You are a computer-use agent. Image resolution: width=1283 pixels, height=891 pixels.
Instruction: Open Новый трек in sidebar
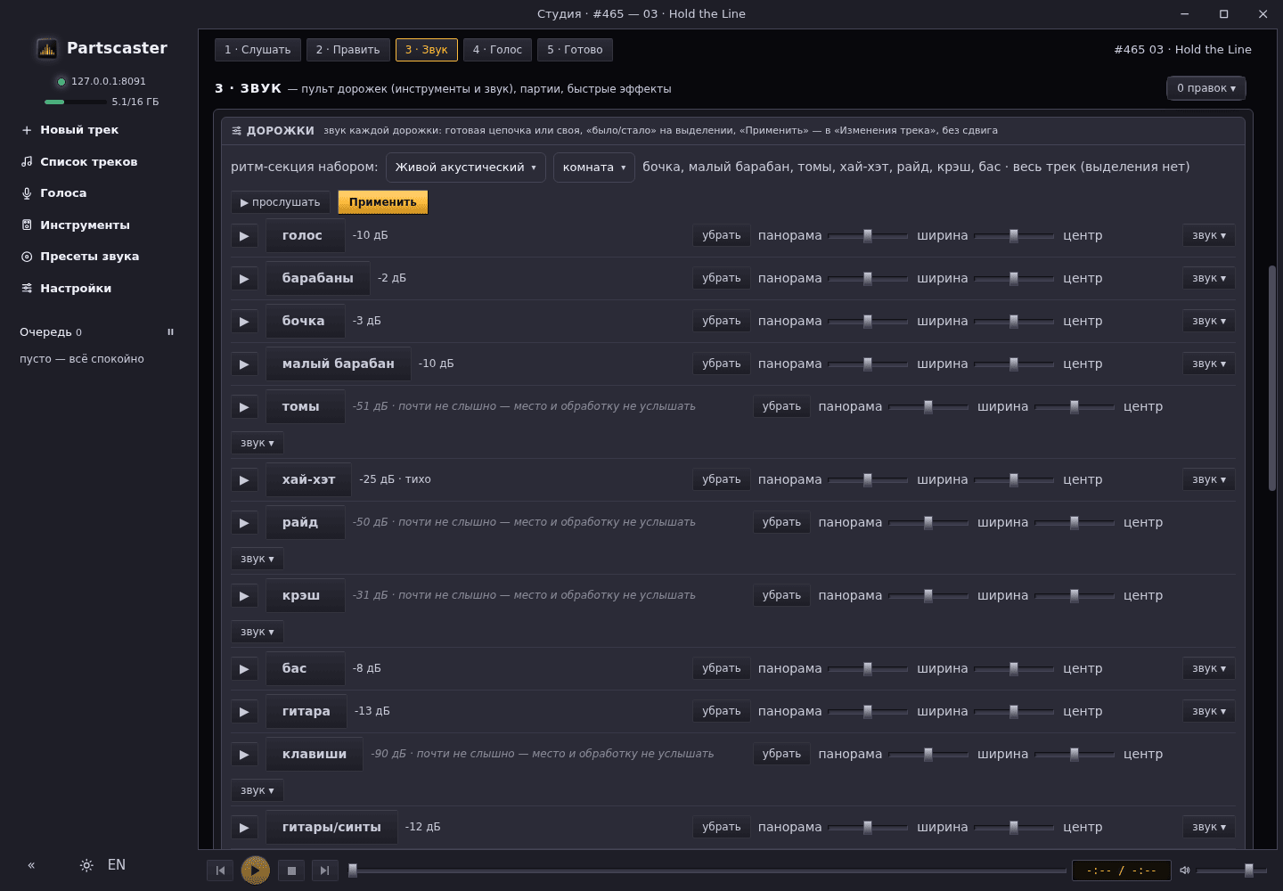[x=69, y=130]
